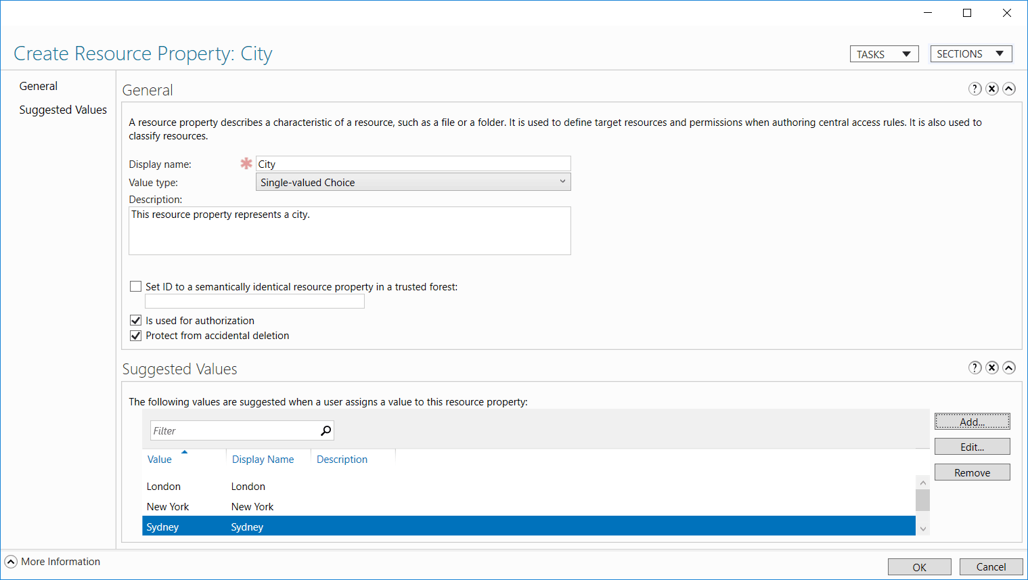This screenshot has width=1028, height=580.
Task: Click the help icon in the General section
Action: [975, 89]
